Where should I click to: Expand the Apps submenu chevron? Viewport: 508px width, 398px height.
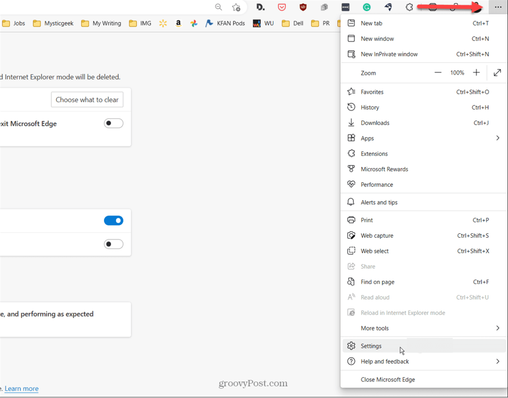click(x=497, y=138)
